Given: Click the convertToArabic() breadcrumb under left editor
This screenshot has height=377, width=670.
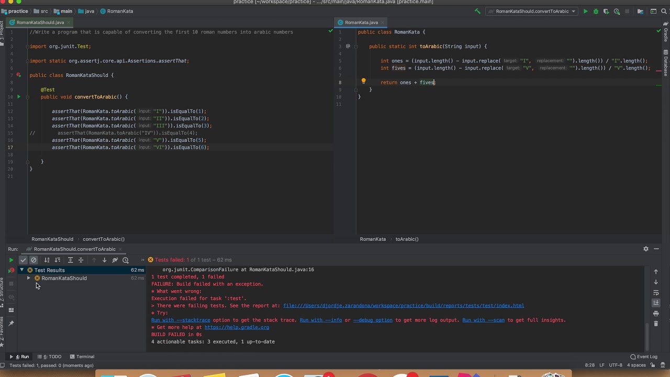Looking at the screenshot, I should tap(104, 239).
